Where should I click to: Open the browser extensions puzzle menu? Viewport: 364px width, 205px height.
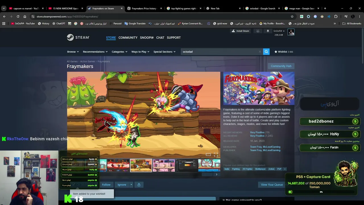click(x=336, y=17)
